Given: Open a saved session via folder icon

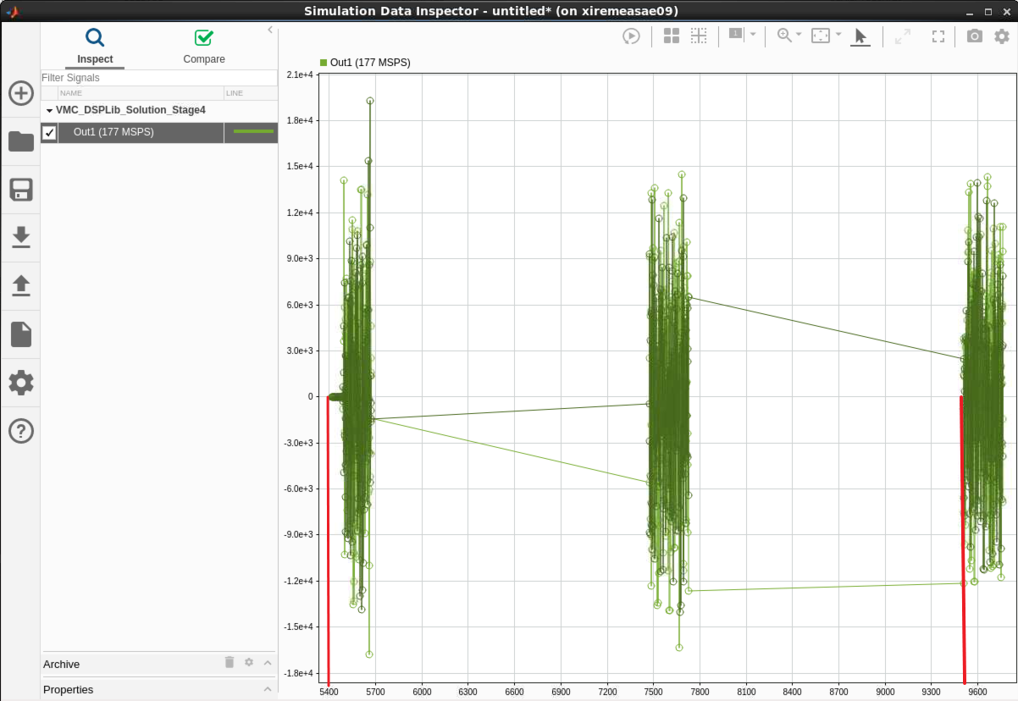Looking at the screenshot, I should (20, 141).
